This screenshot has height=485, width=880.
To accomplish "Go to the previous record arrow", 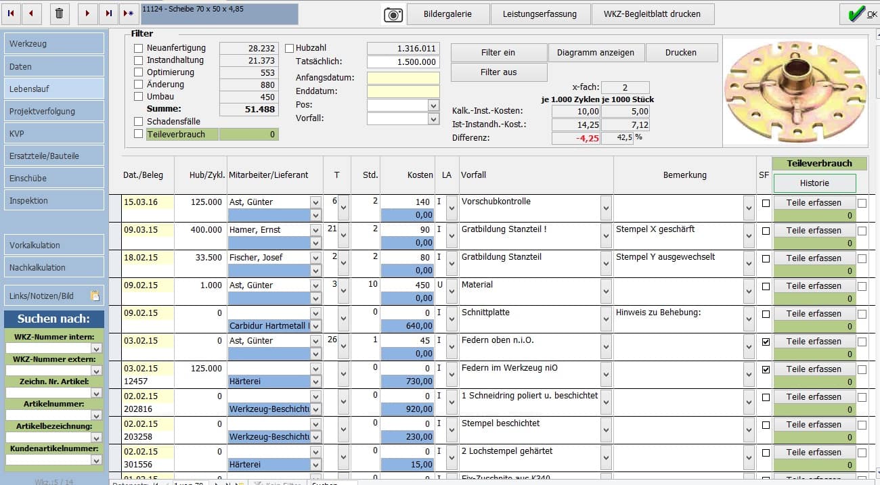I will [x=32, y=14].
